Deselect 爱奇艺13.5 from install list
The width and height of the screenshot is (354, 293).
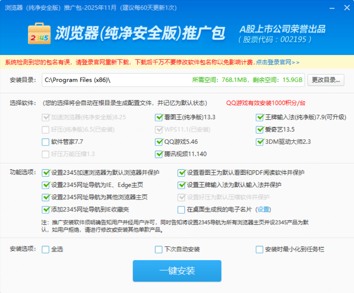click(260, 130)
